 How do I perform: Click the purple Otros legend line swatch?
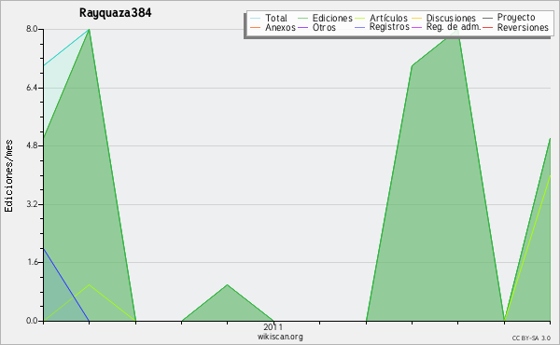pyautogui.click(x=302, y=27)
